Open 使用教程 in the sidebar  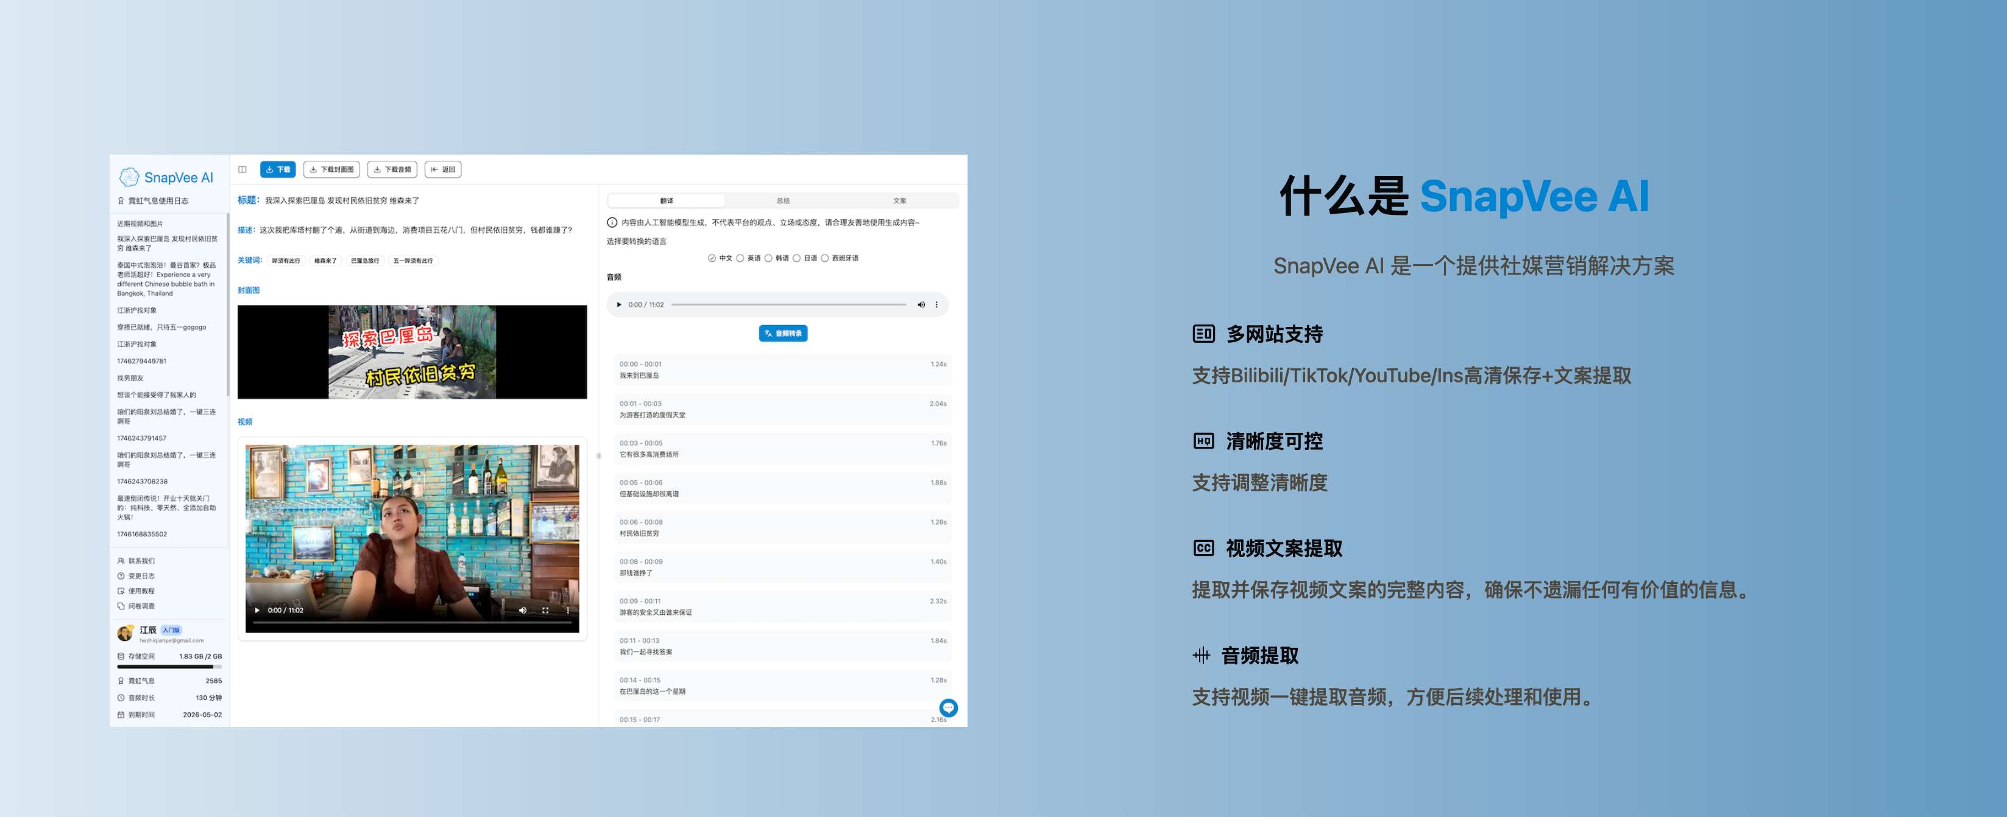136,591
